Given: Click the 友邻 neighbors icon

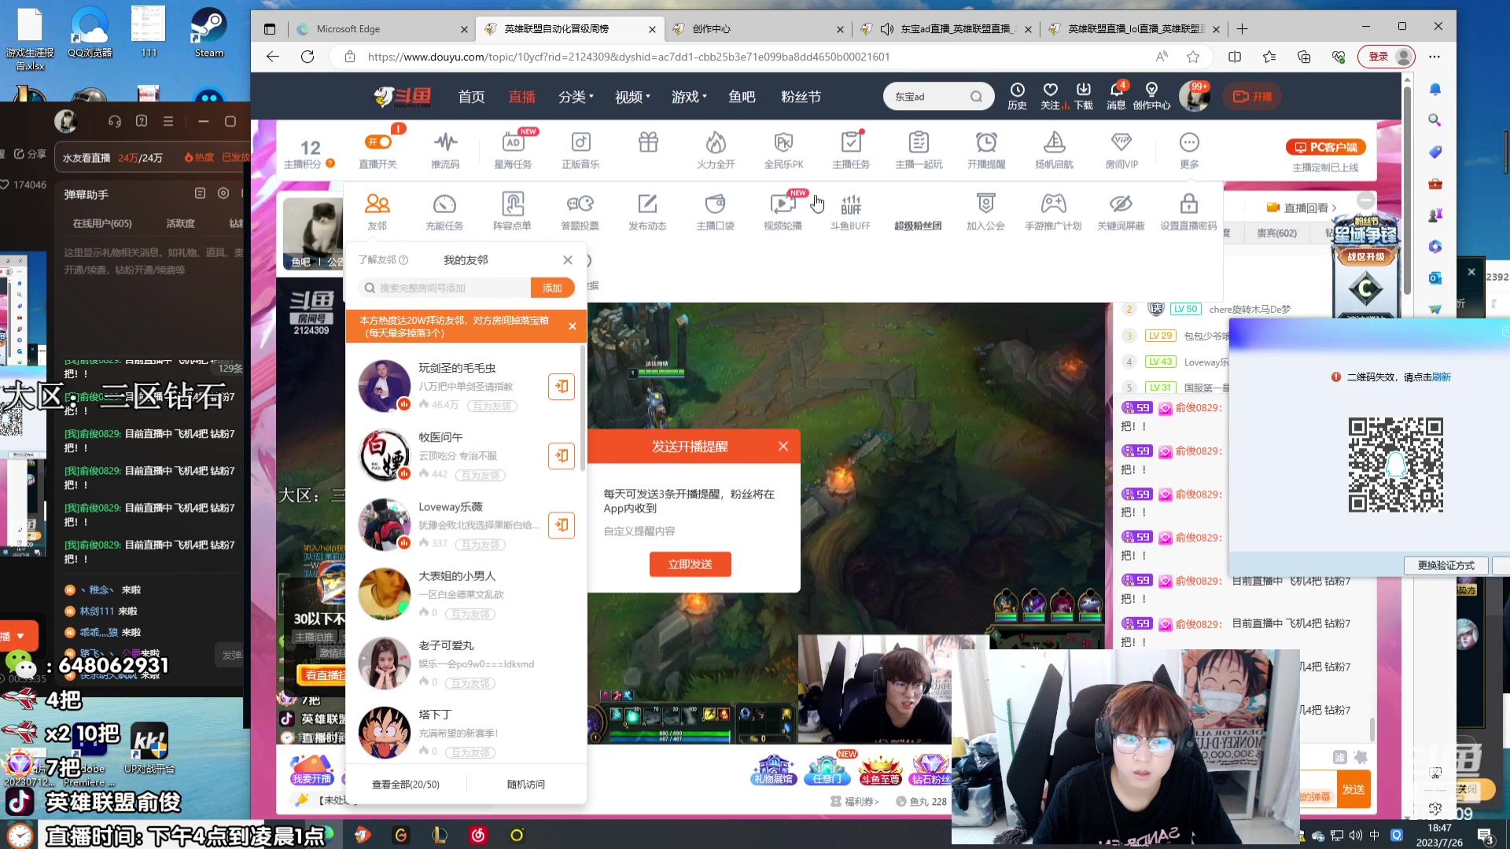Looking at the screenshot, I should click(377, 204).
